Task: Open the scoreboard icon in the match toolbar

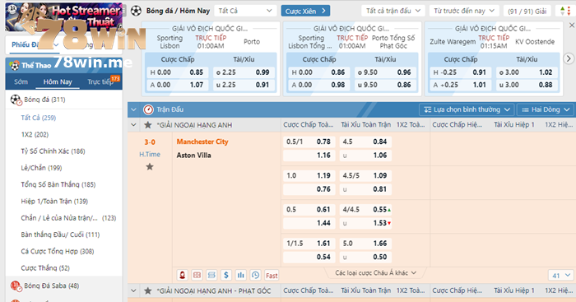Action: (197, 275)
